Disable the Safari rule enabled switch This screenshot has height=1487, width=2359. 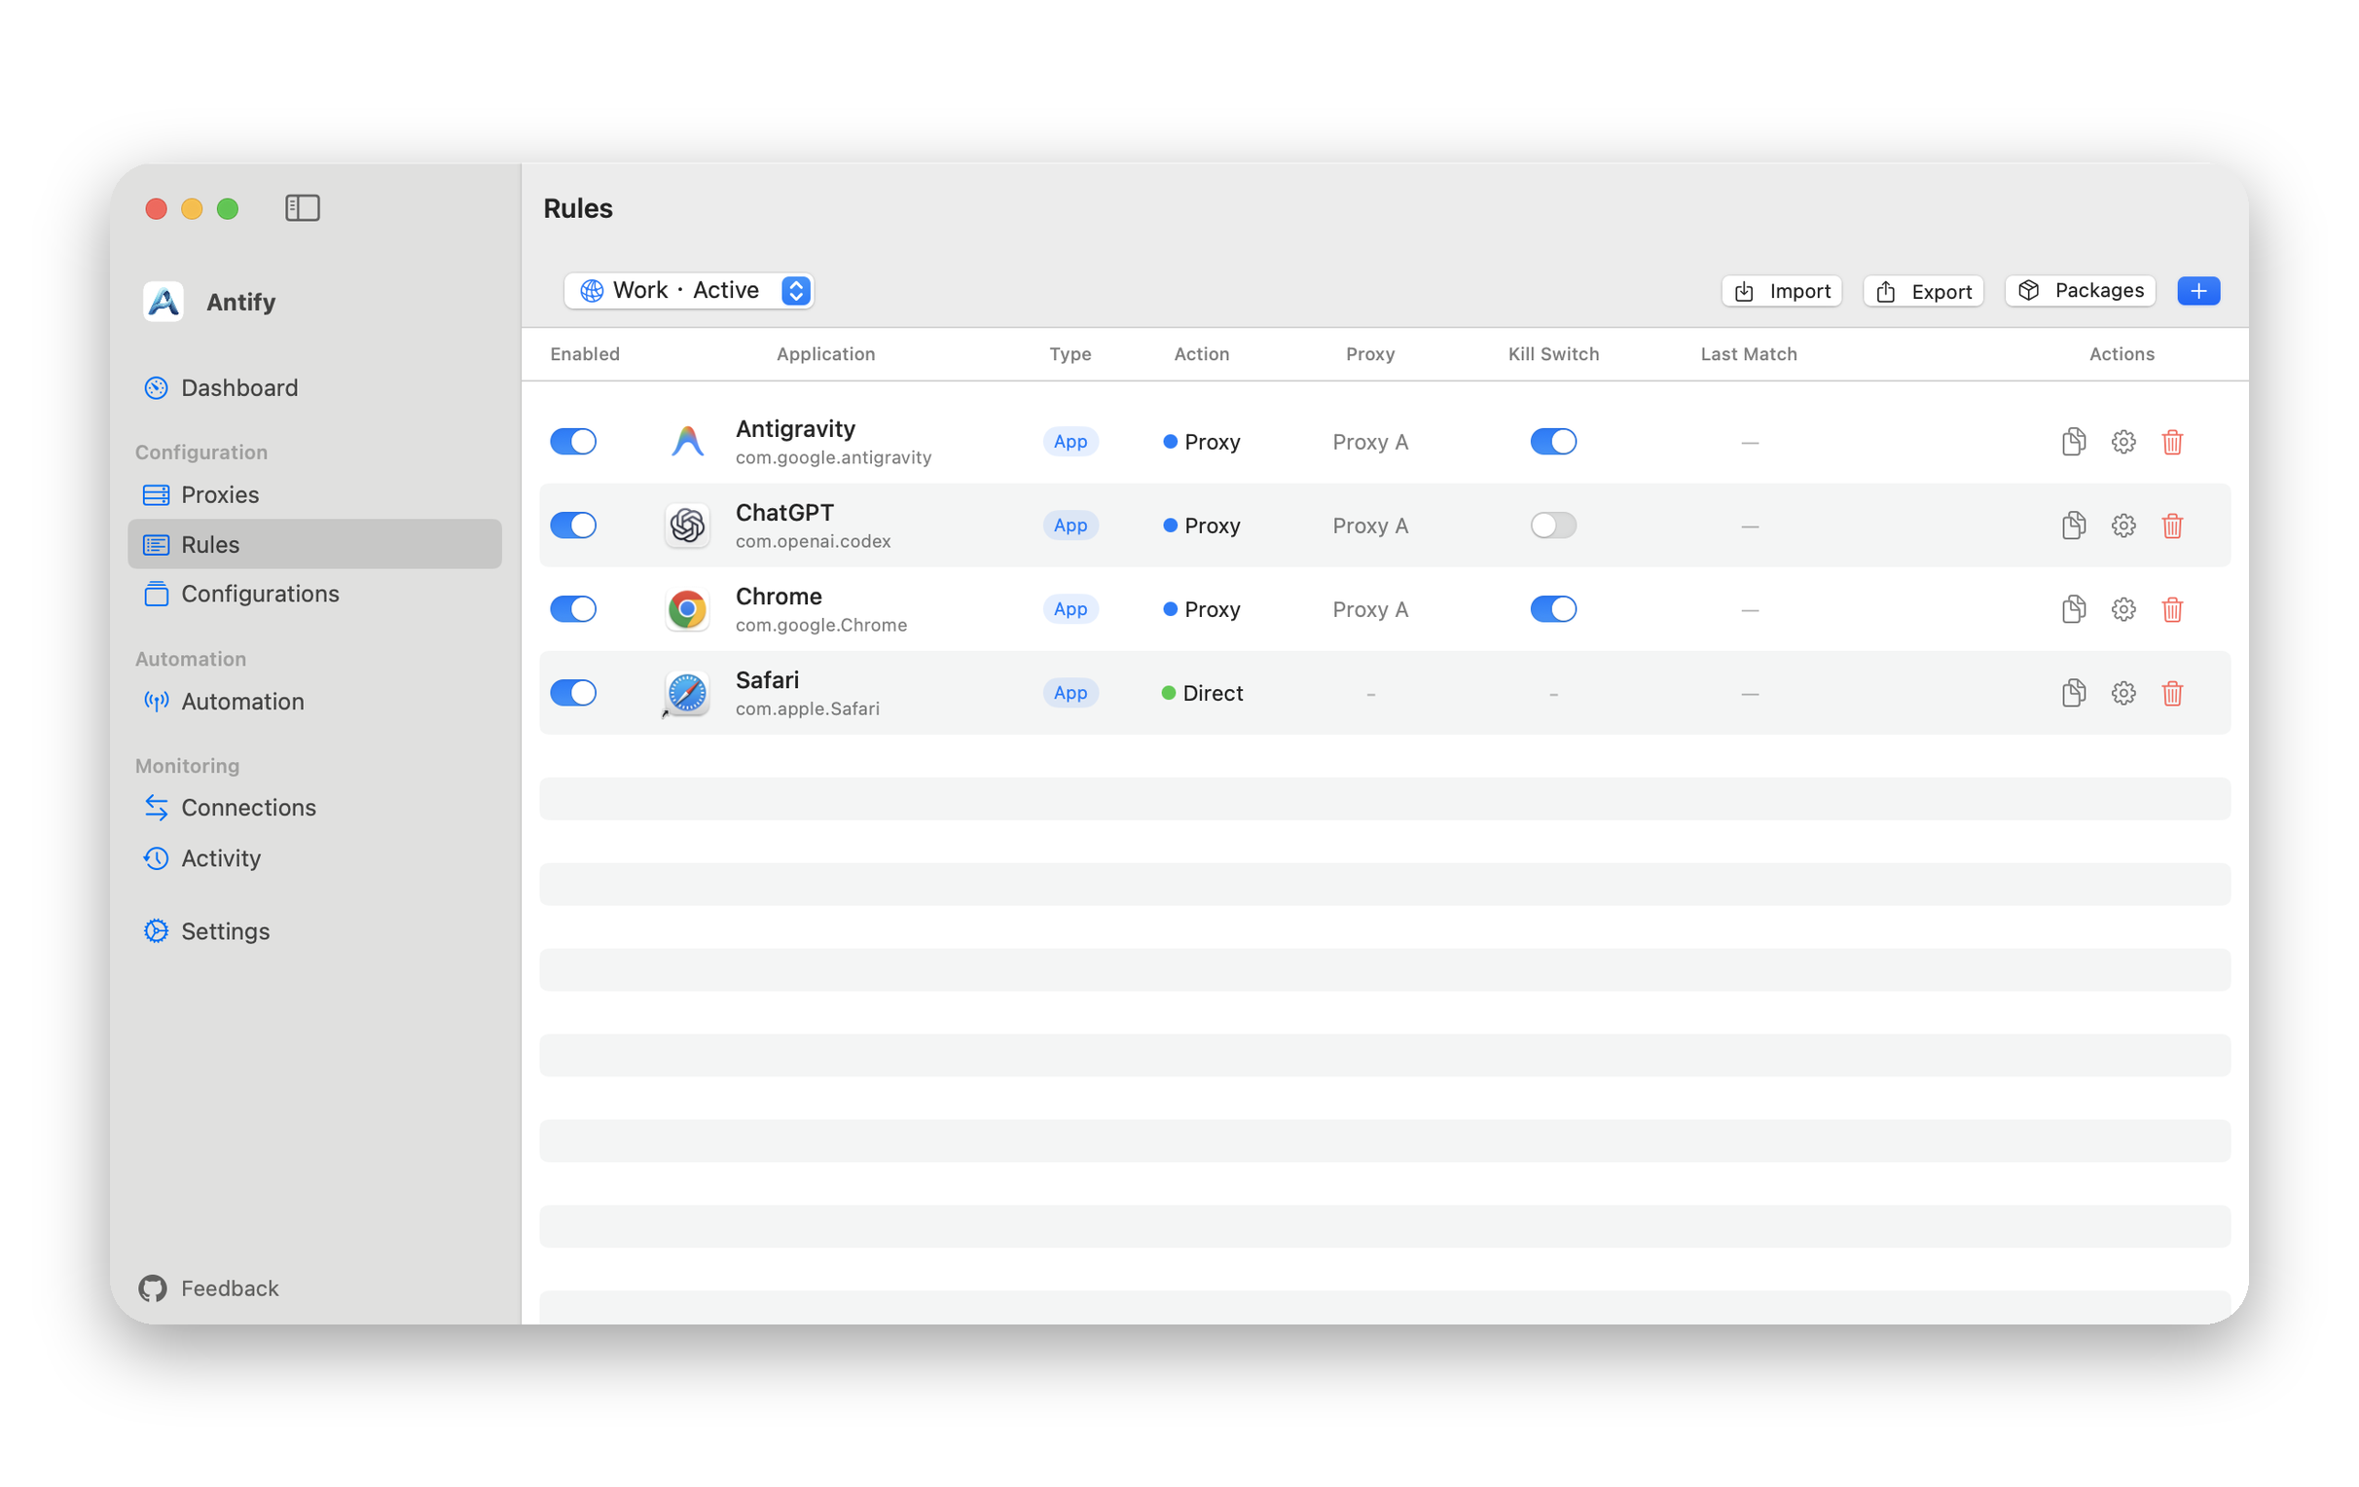(573, 693)
